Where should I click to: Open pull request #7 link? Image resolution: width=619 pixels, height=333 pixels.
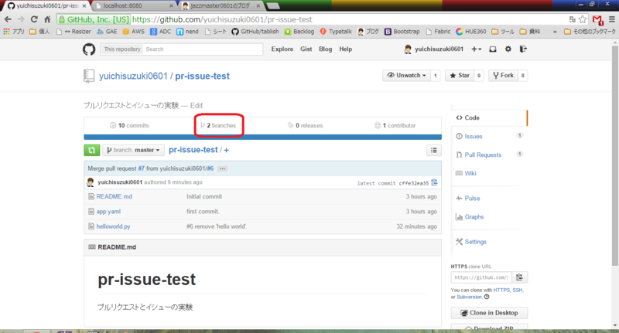142,168
